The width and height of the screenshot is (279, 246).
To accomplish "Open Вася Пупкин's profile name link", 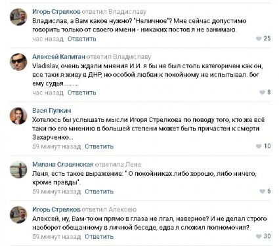I will [x=52, y=111].
